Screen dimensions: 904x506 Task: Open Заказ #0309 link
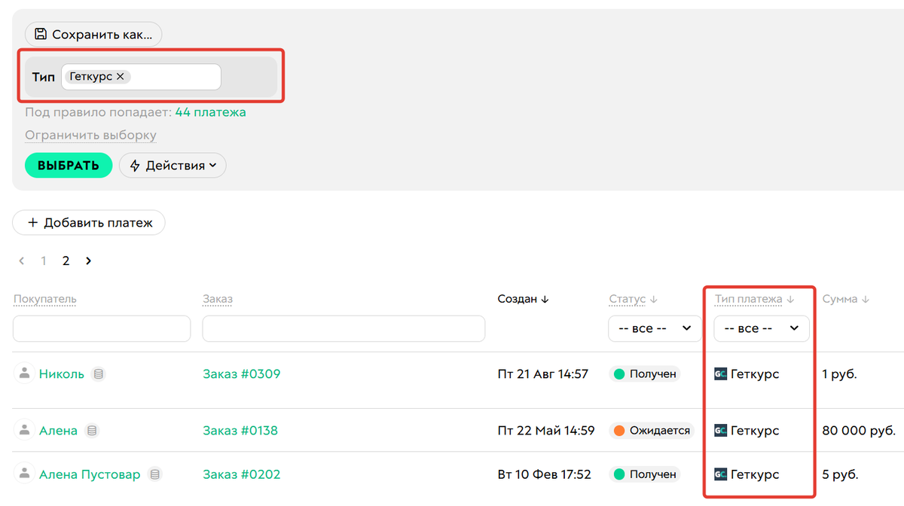point(241,373)
